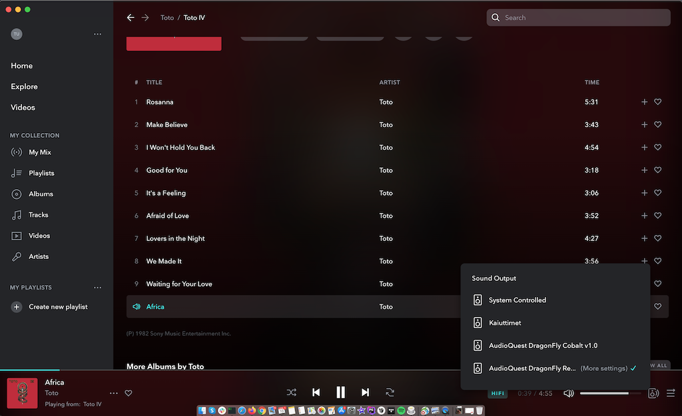Open the My Playlists three-dot menu
The image size is (682, 416).
(x=97, y=288)
